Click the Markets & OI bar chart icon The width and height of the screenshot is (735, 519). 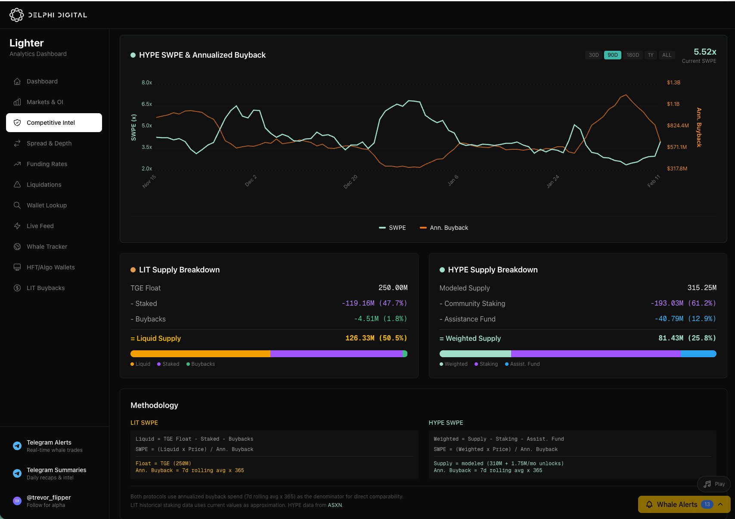pyautogui.click(x=17, y=102)
